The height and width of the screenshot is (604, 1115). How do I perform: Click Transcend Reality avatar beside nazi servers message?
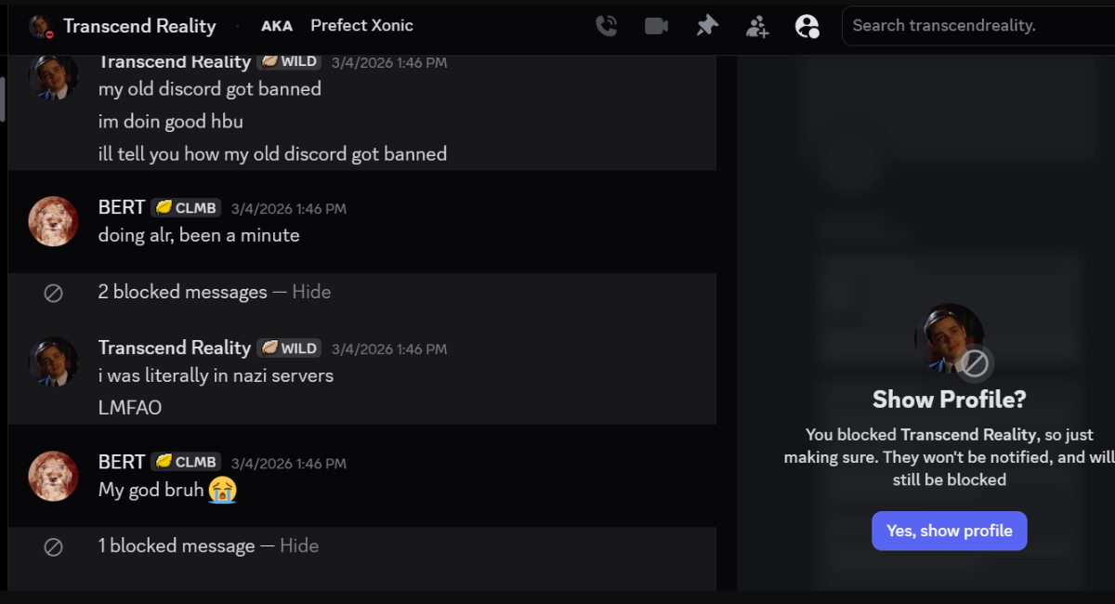[54, 361]
